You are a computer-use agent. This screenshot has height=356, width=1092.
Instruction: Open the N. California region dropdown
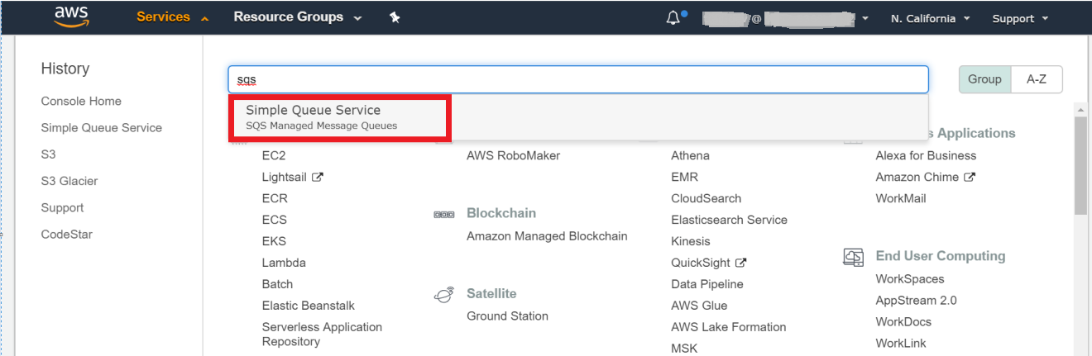point(930,18)
